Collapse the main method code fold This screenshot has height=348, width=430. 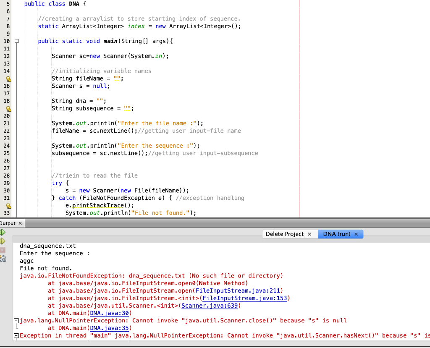point(16,41)
